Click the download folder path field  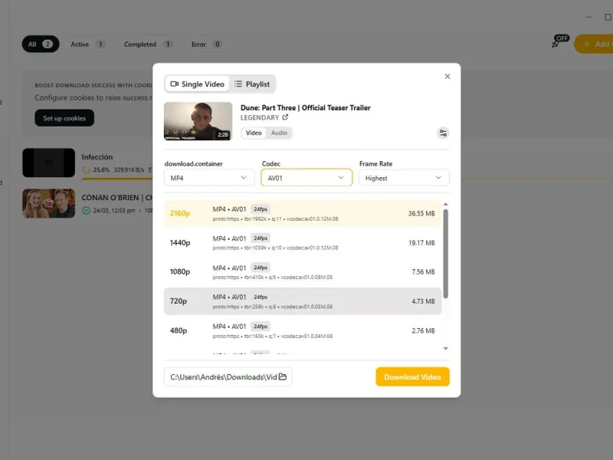[x=228, y=376]
